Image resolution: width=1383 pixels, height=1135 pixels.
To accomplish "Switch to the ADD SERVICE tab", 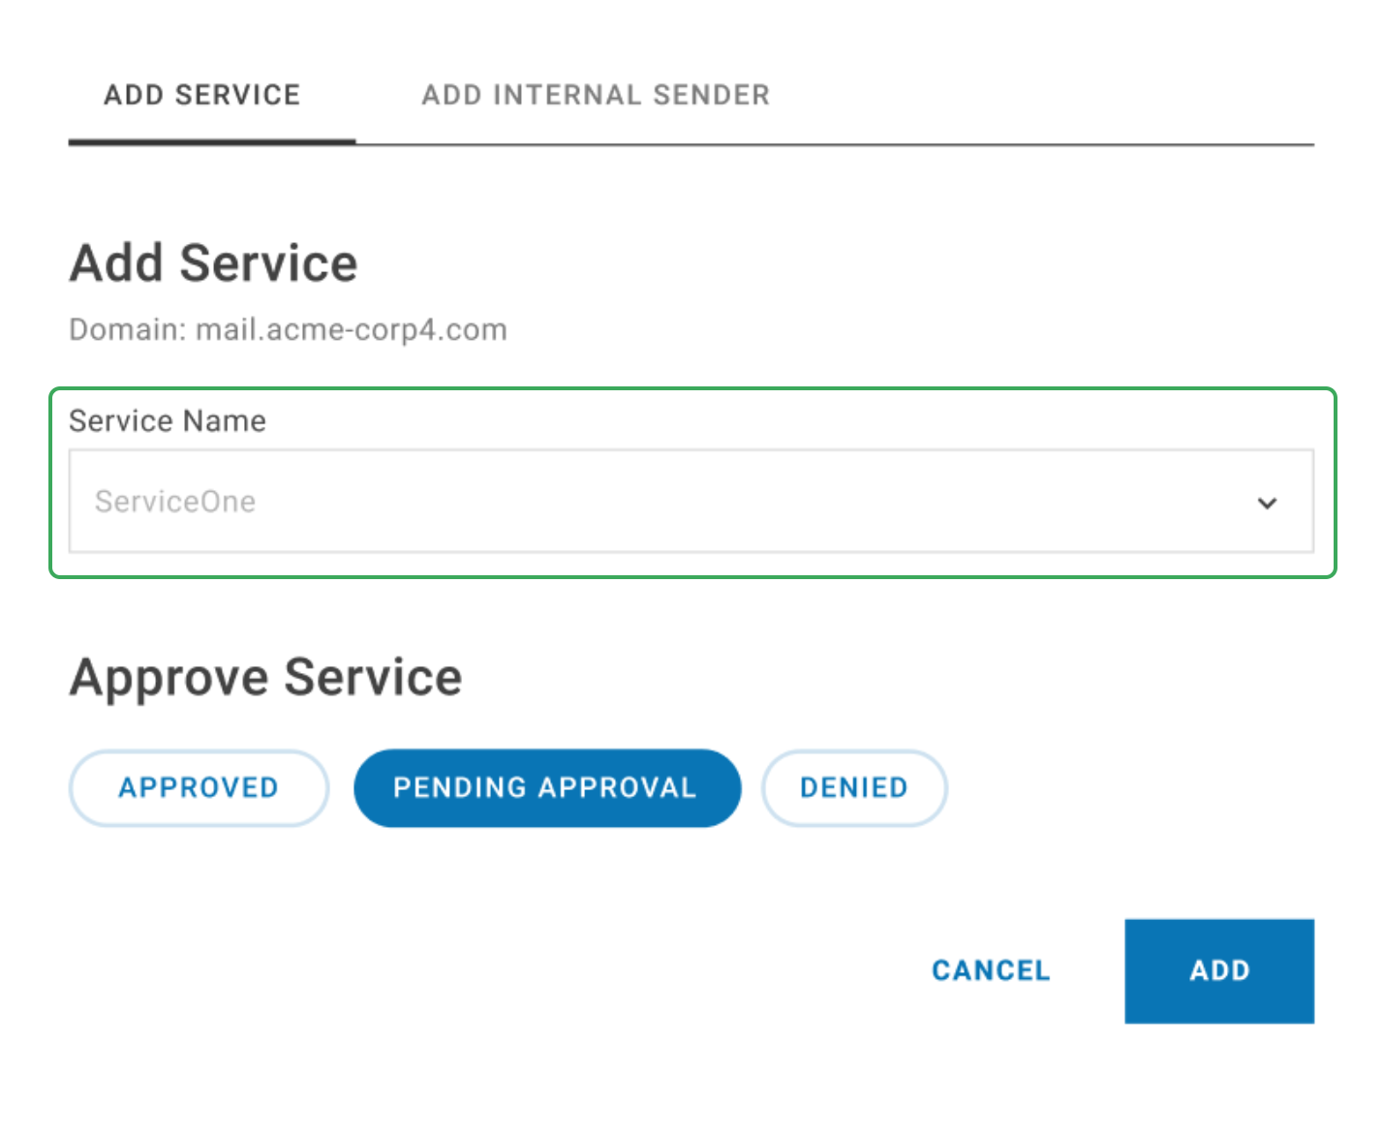I will tap(201, 94).
